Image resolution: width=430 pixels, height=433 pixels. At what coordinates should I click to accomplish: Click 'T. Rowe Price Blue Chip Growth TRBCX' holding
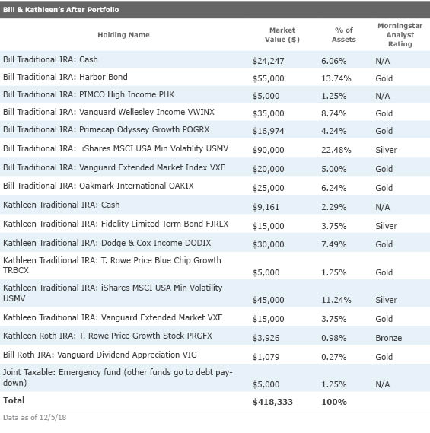[112, 265]
